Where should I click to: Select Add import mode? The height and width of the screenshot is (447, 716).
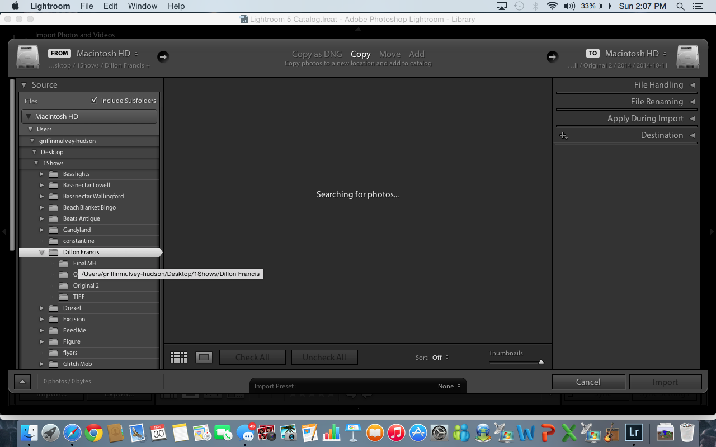tap(417, 54)
